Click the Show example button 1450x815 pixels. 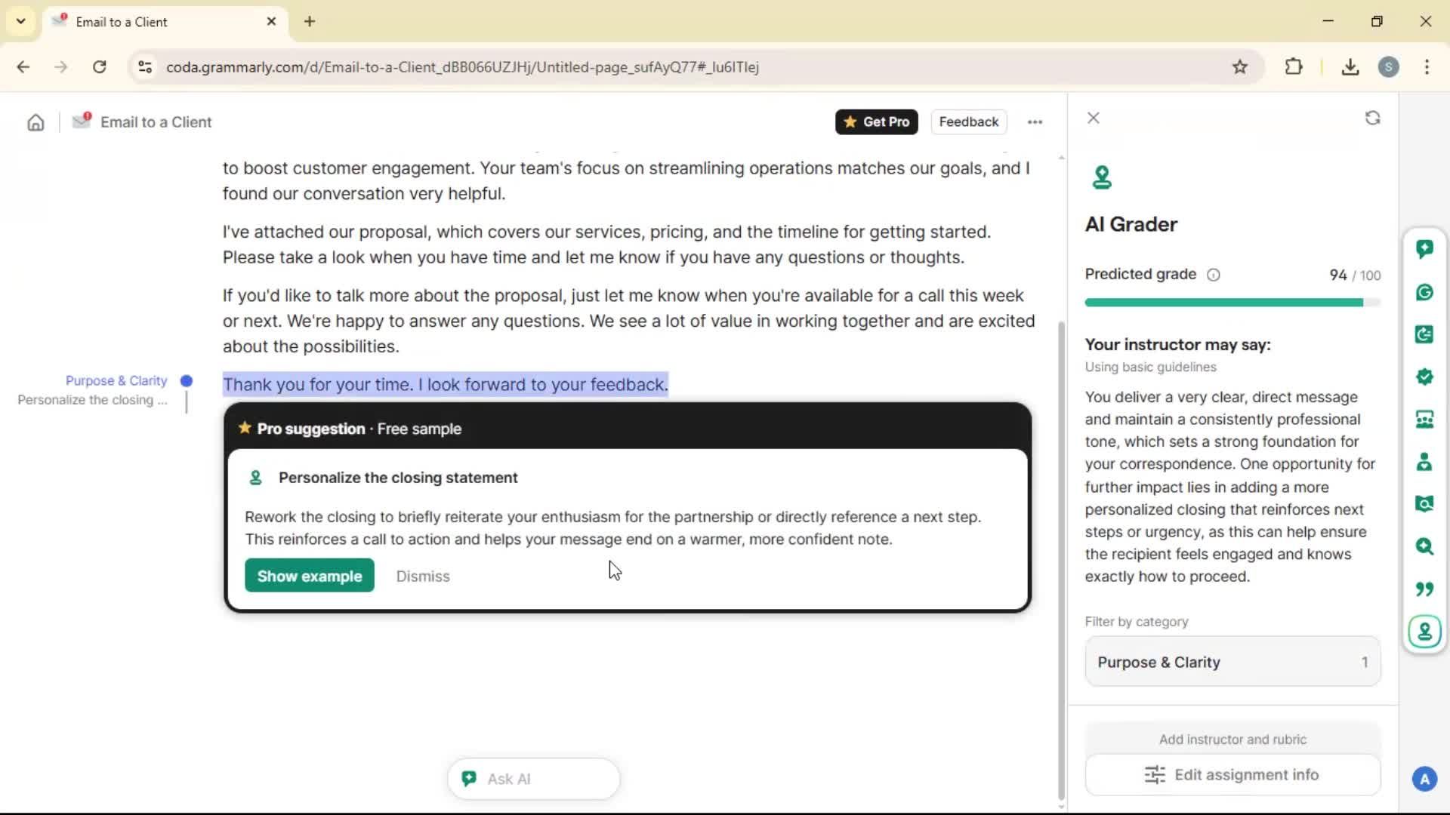click(309, 576)
